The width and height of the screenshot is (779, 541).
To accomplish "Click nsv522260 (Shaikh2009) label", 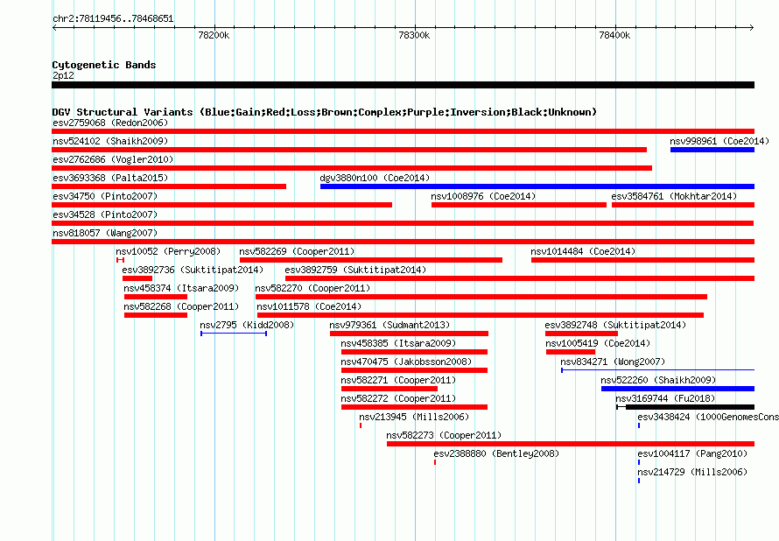I will (x=659, y=380).
